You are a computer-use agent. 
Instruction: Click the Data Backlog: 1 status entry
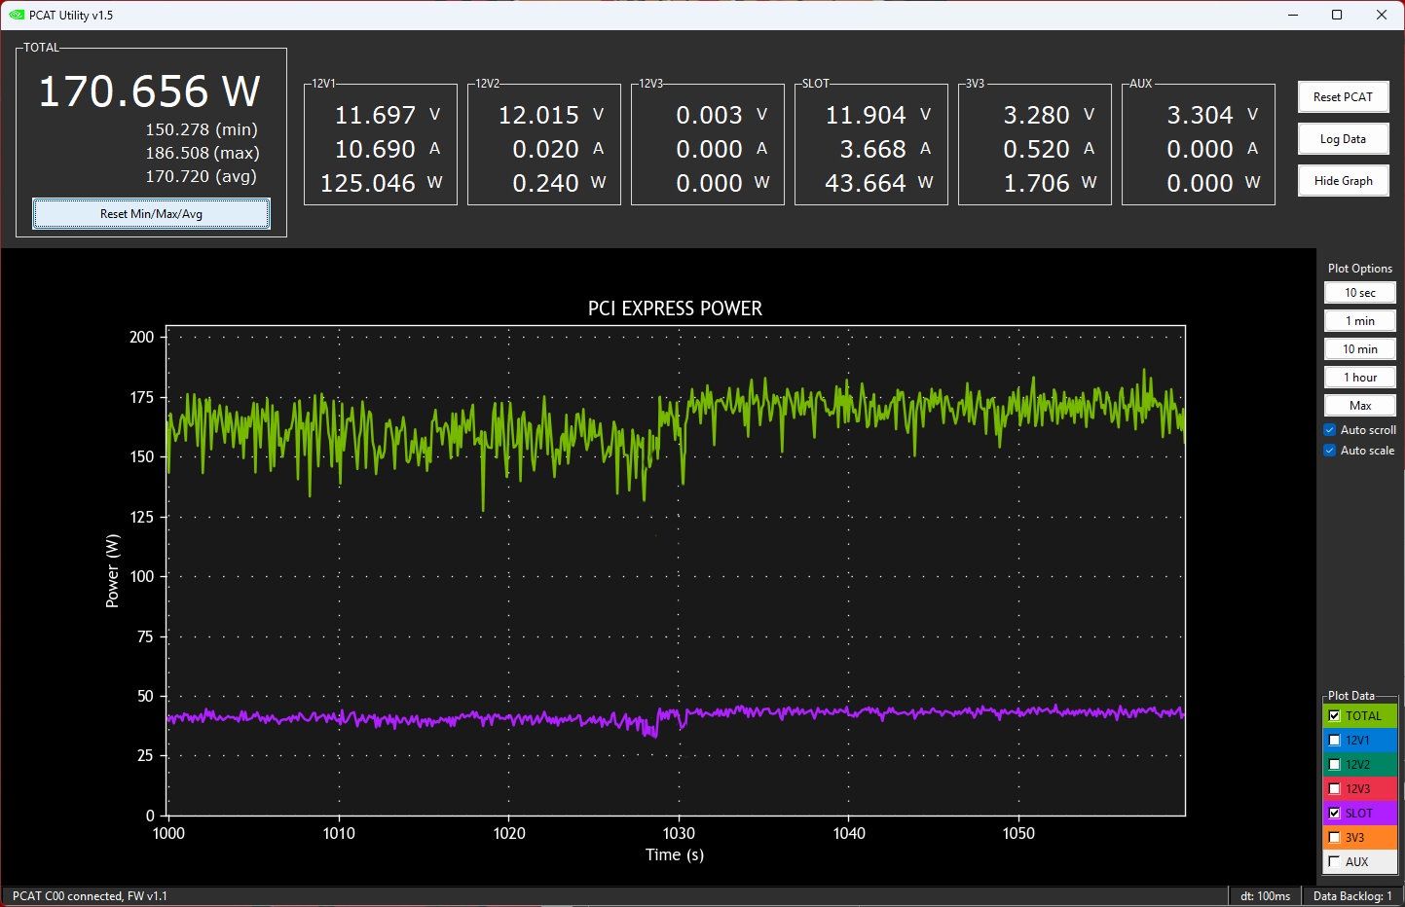[x=1352, y=896]
